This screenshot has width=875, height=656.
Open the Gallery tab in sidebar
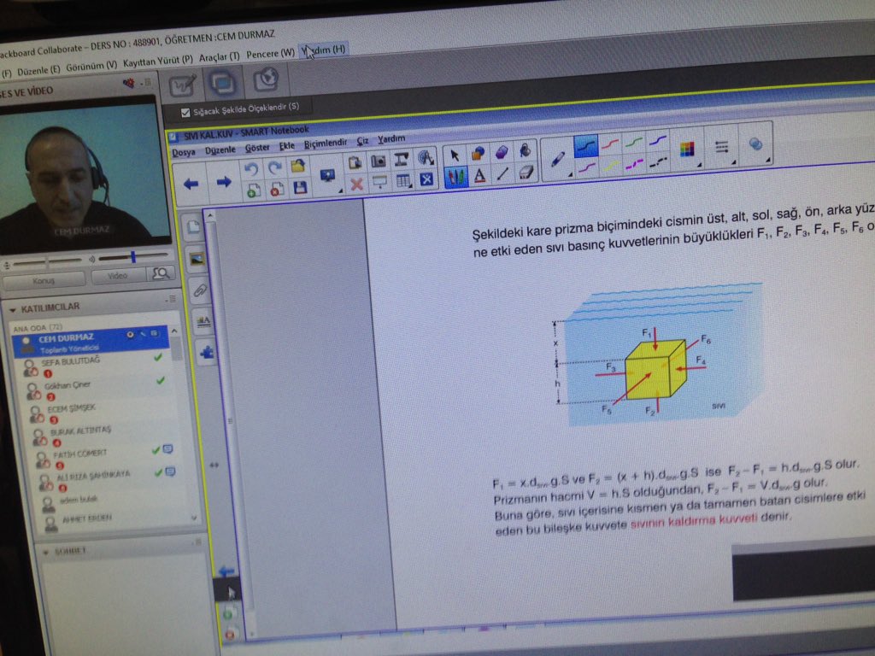197,260
